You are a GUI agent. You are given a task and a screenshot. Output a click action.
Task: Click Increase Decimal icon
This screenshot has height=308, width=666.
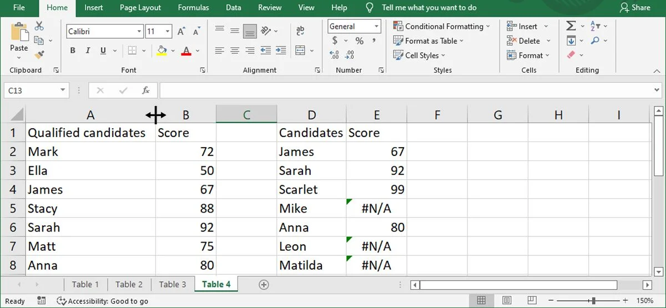334,55
